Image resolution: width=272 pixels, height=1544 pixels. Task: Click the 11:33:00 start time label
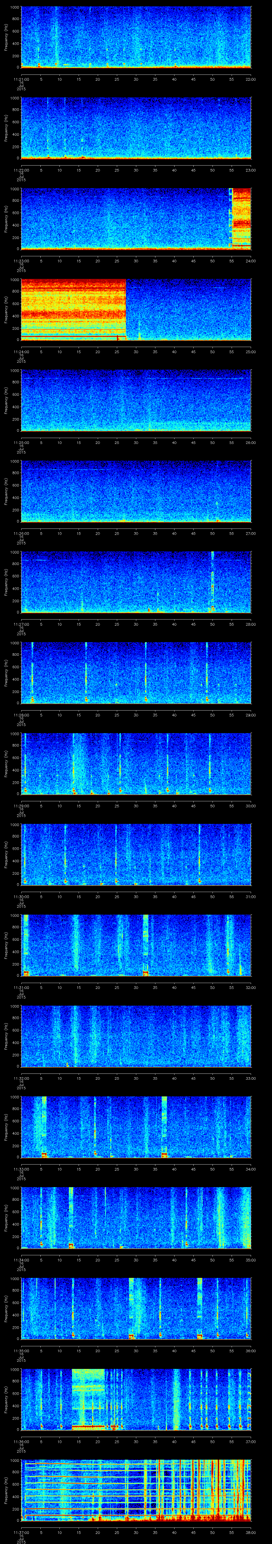coord(21,1169)
